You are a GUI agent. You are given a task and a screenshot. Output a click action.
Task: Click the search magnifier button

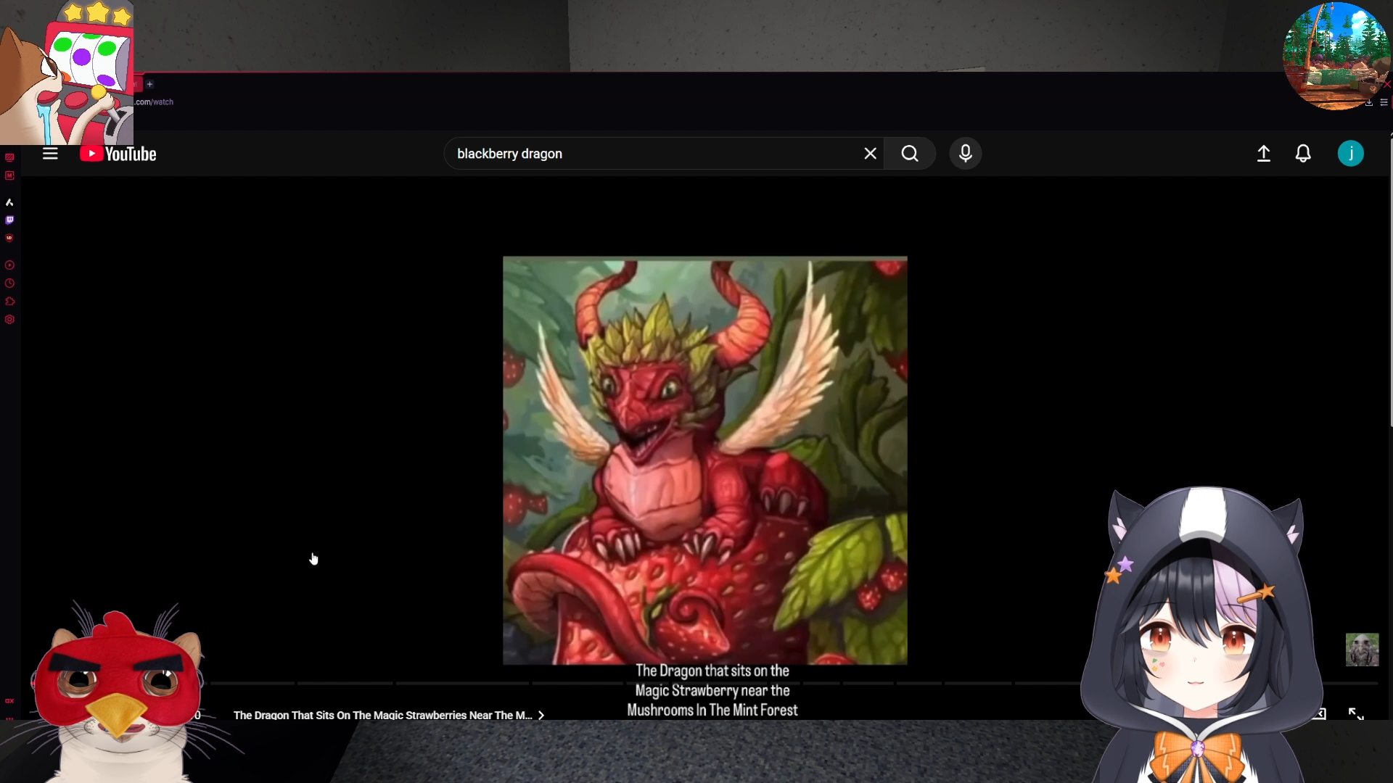(910, 154)
